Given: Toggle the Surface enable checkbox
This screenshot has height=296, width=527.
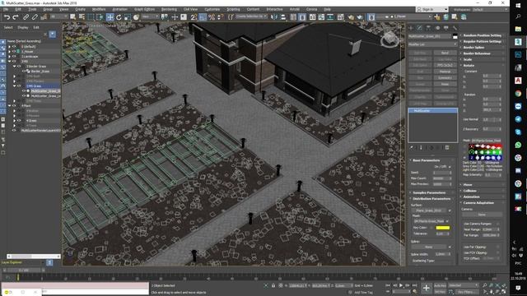Looking at the screenshot, I should point(450,210).
